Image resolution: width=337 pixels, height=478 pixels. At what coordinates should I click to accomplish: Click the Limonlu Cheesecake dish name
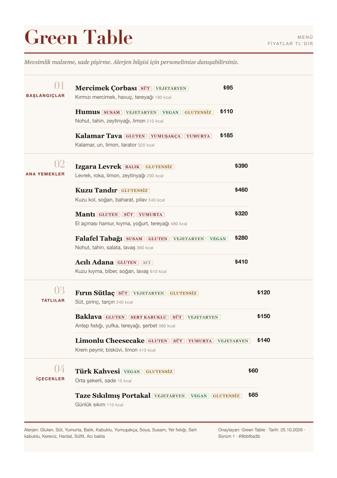[110, 341]
